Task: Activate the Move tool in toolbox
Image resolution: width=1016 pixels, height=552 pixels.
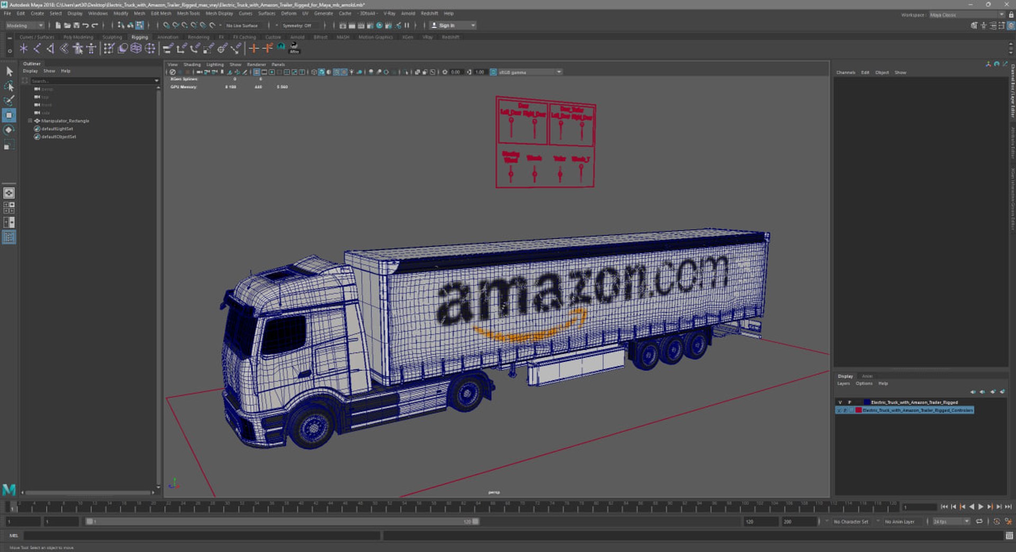Action: pos(9,115)
